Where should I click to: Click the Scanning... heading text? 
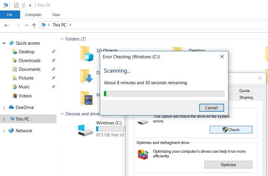point(117,71)
